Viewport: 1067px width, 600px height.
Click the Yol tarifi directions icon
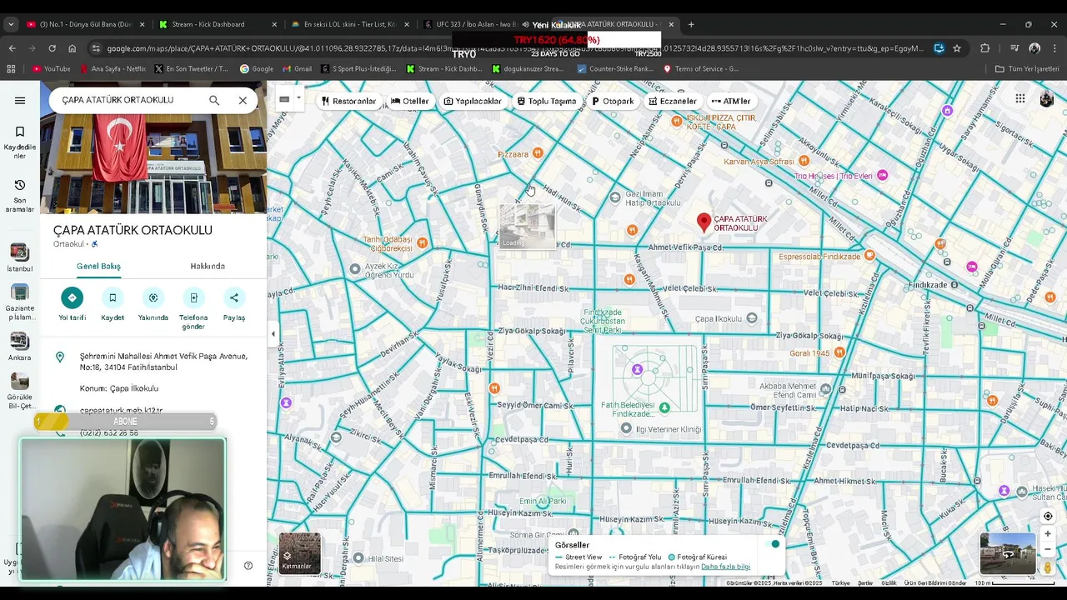pyautogui.click(x=72, y=297)
